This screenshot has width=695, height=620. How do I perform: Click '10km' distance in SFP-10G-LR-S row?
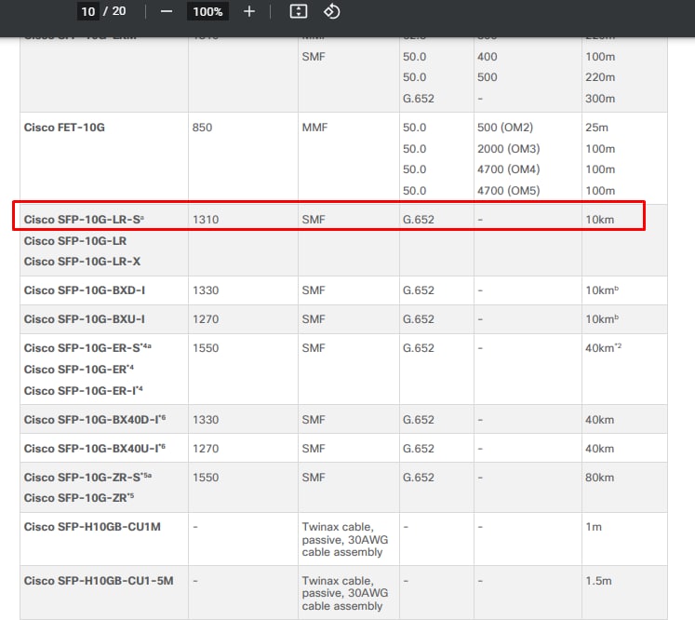coord(600,220)
